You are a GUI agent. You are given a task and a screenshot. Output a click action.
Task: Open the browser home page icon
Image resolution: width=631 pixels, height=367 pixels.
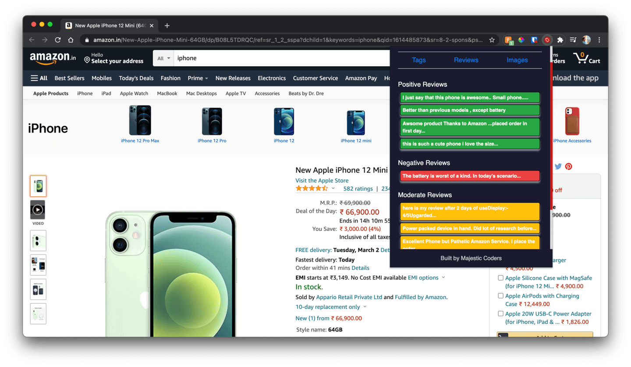click(x=71, y=40)
